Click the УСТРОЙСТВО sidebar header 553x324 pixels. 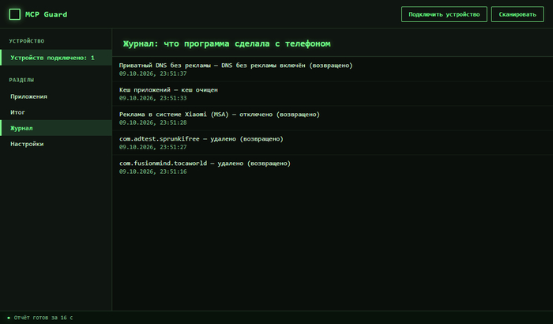click(x=27, y=41)
